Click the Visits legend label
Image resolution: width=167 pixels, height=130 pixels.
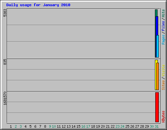pyautogui.click(x=163, y=71)
